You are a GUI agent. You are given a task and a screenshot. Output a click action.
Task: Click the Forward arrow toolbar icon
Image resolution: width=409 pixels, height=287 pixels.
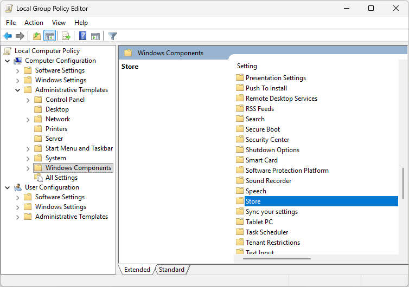coord(20,36)
